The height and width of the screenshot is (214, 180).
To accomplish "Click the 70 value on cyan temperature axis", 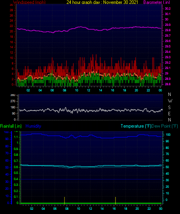I will click(x=167, y=154).
